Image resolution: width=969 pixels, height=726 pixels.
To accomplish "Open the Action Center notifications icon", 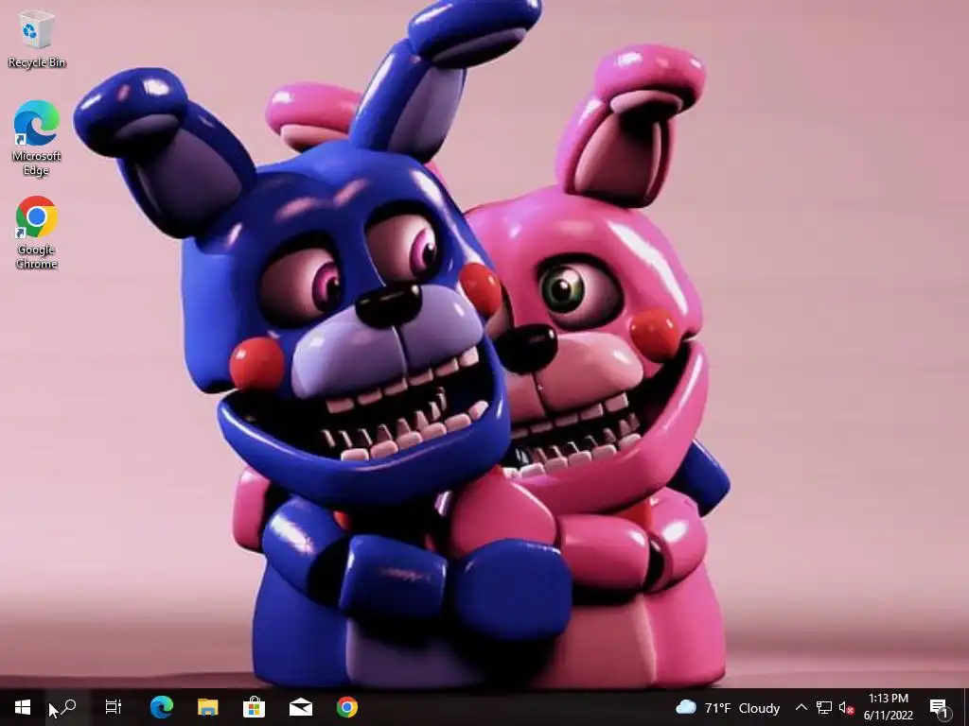I will (x=940, y=707).
